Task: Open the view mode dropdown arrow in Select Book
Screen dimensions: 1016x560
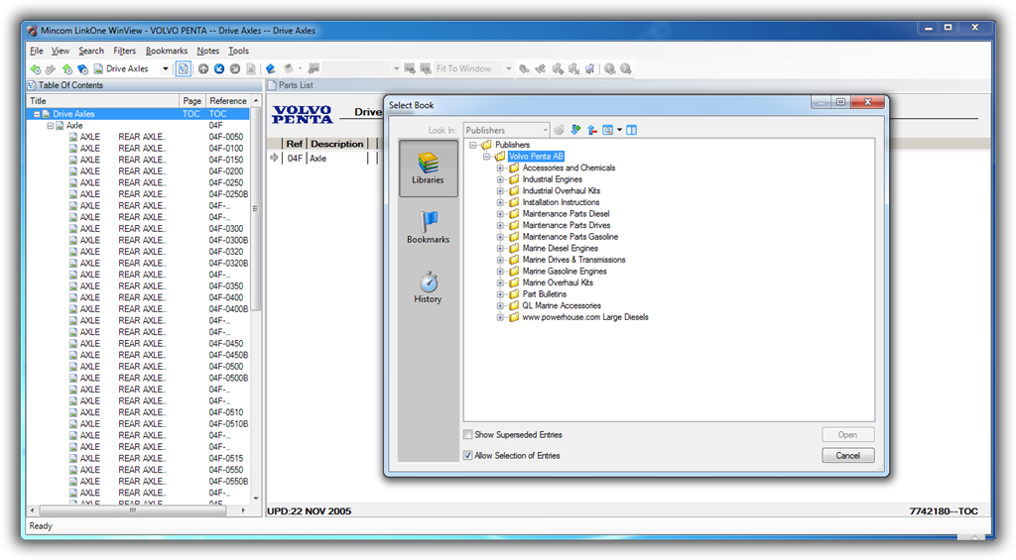Action: pos(619,130)
